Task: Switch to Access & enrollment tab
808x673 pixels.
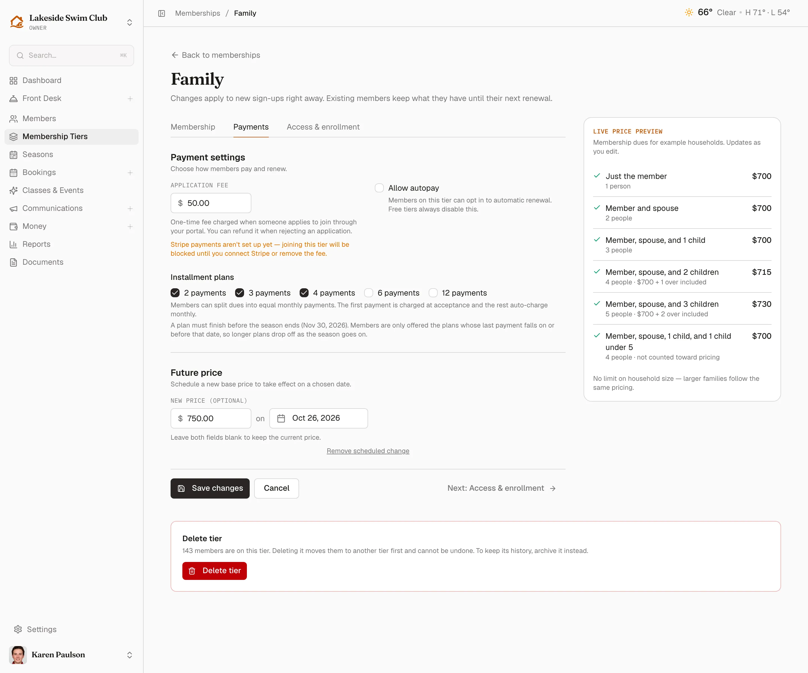Action: 323,127
